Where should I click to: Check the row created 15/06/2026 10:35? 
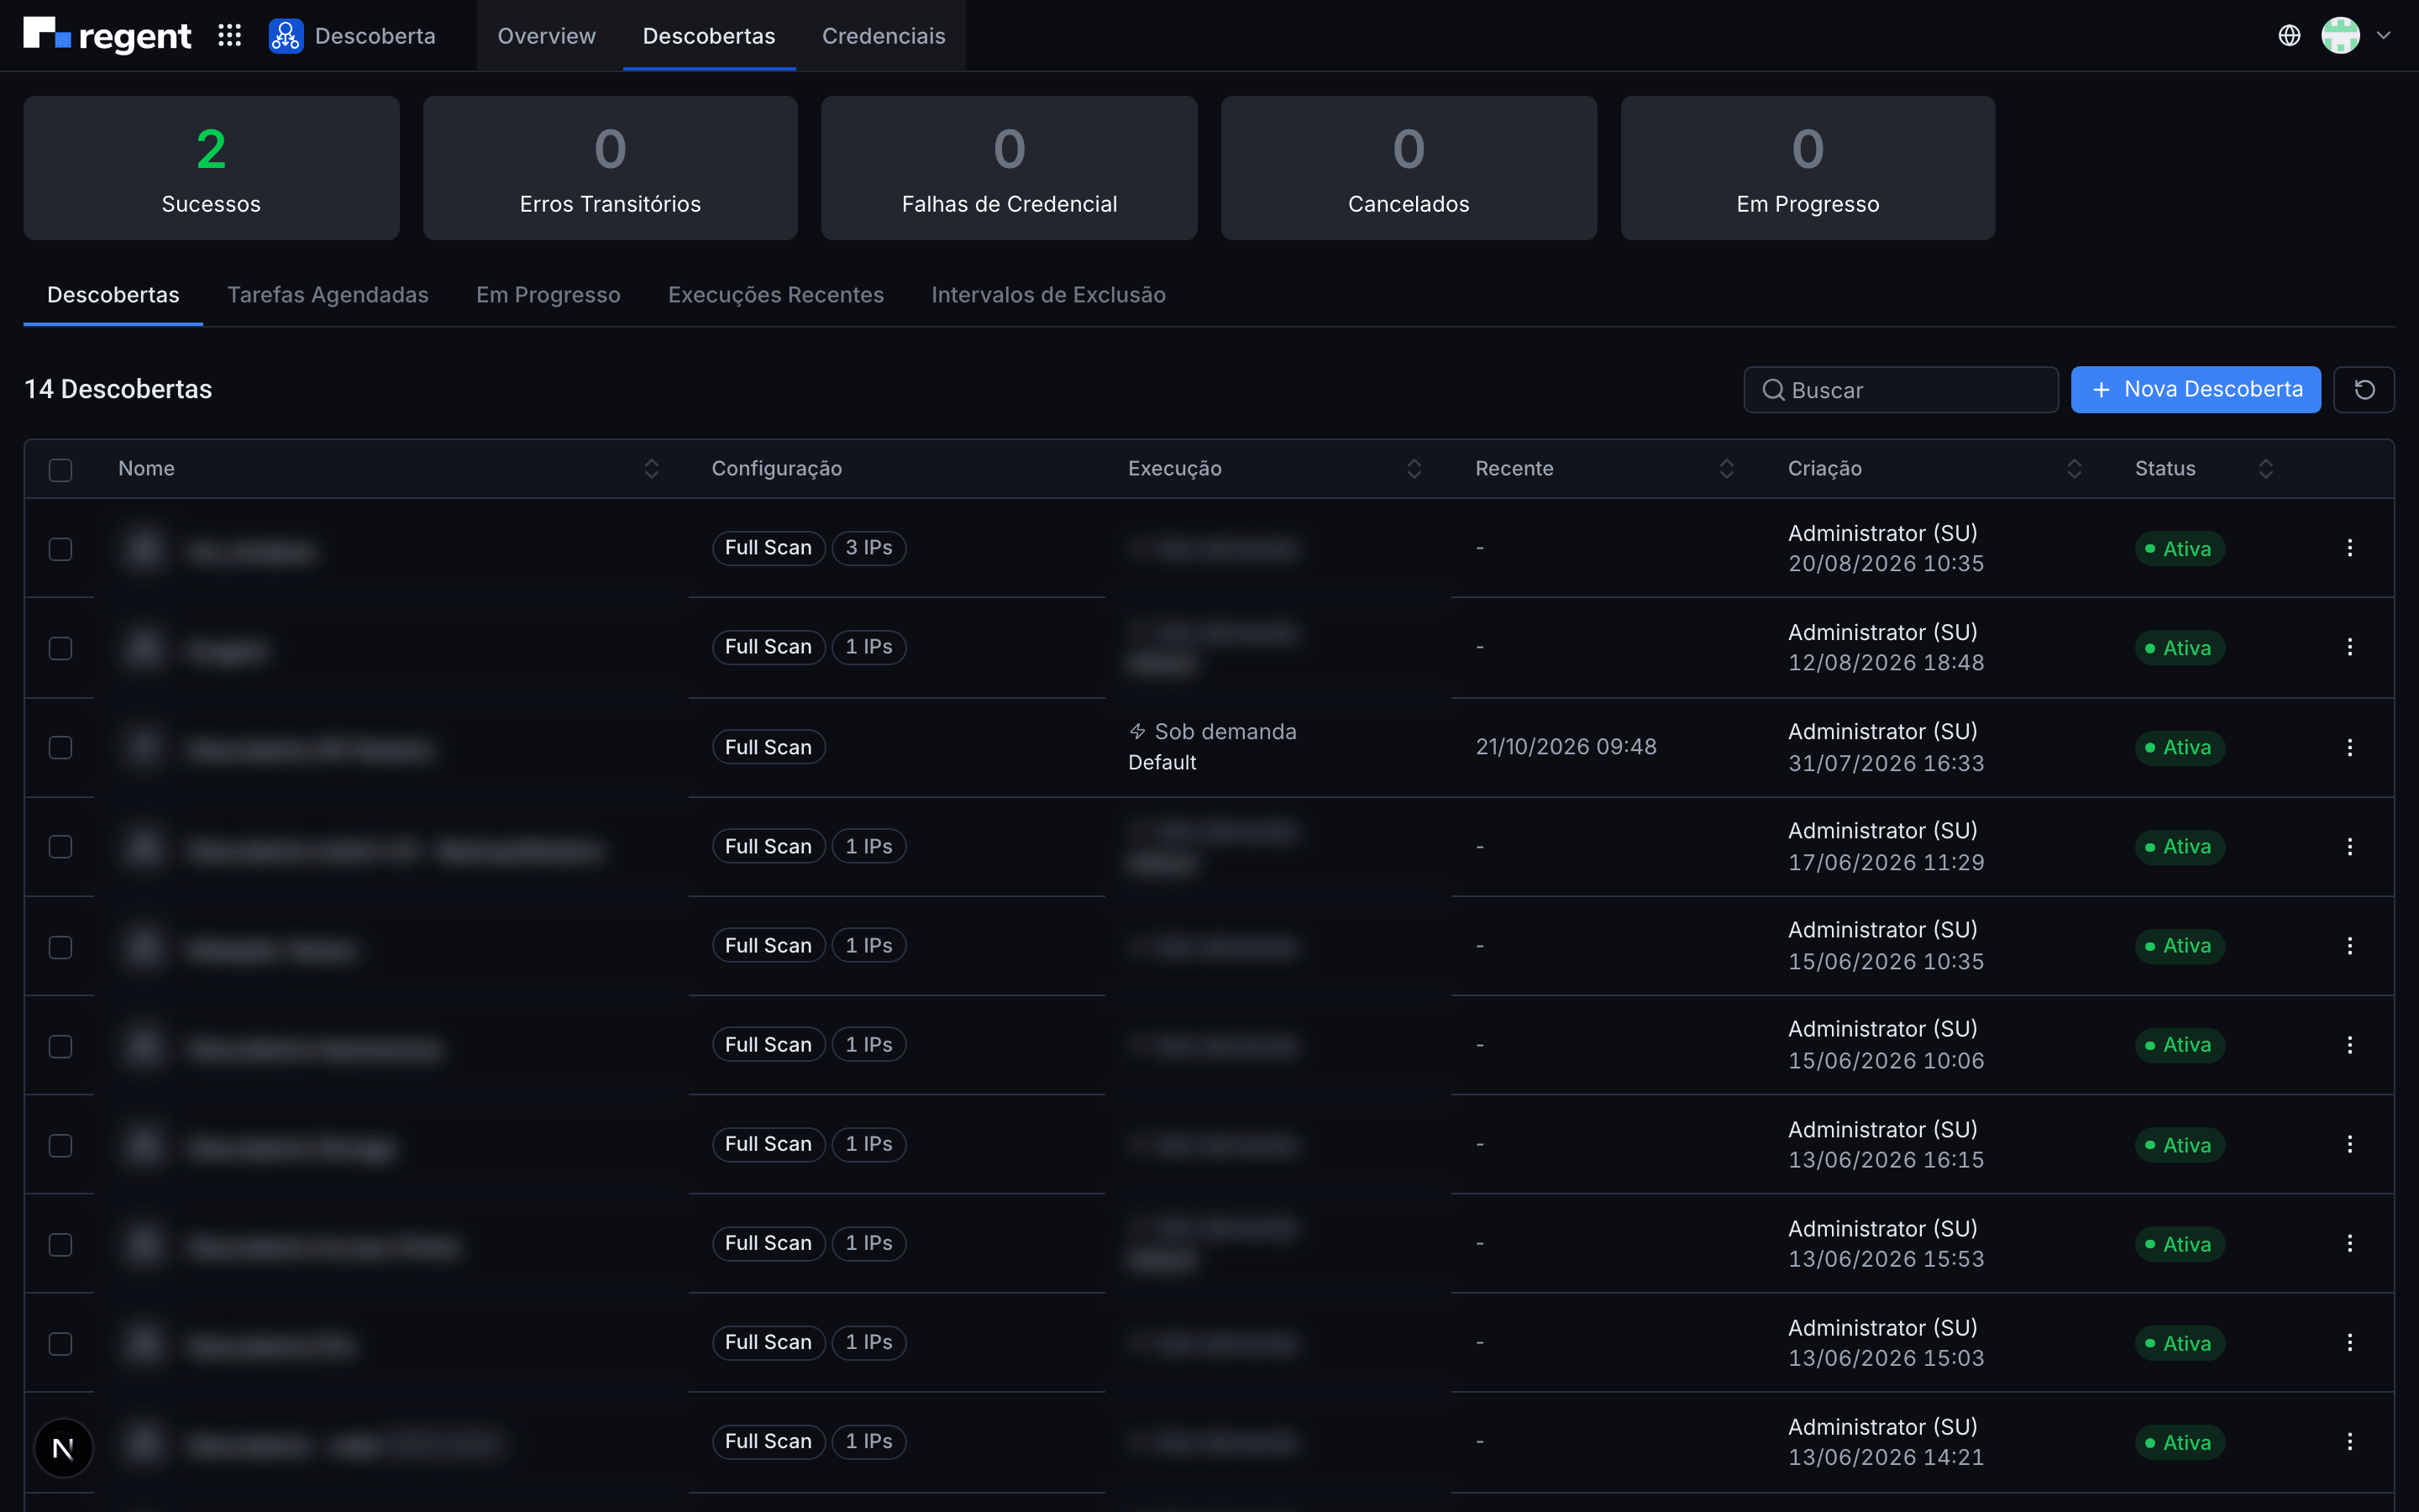[x=61, y=946]
